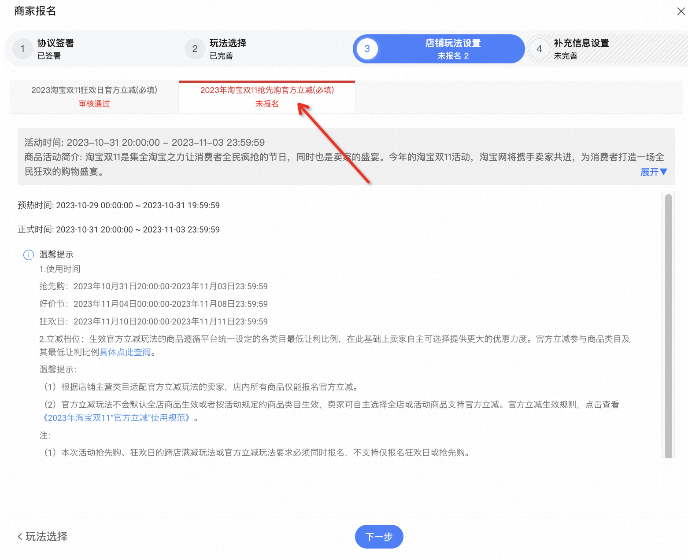This screenshot has height=560, width=688.
Task: Open the 具体点此查阅 link
Action: [x=126, y=352]
